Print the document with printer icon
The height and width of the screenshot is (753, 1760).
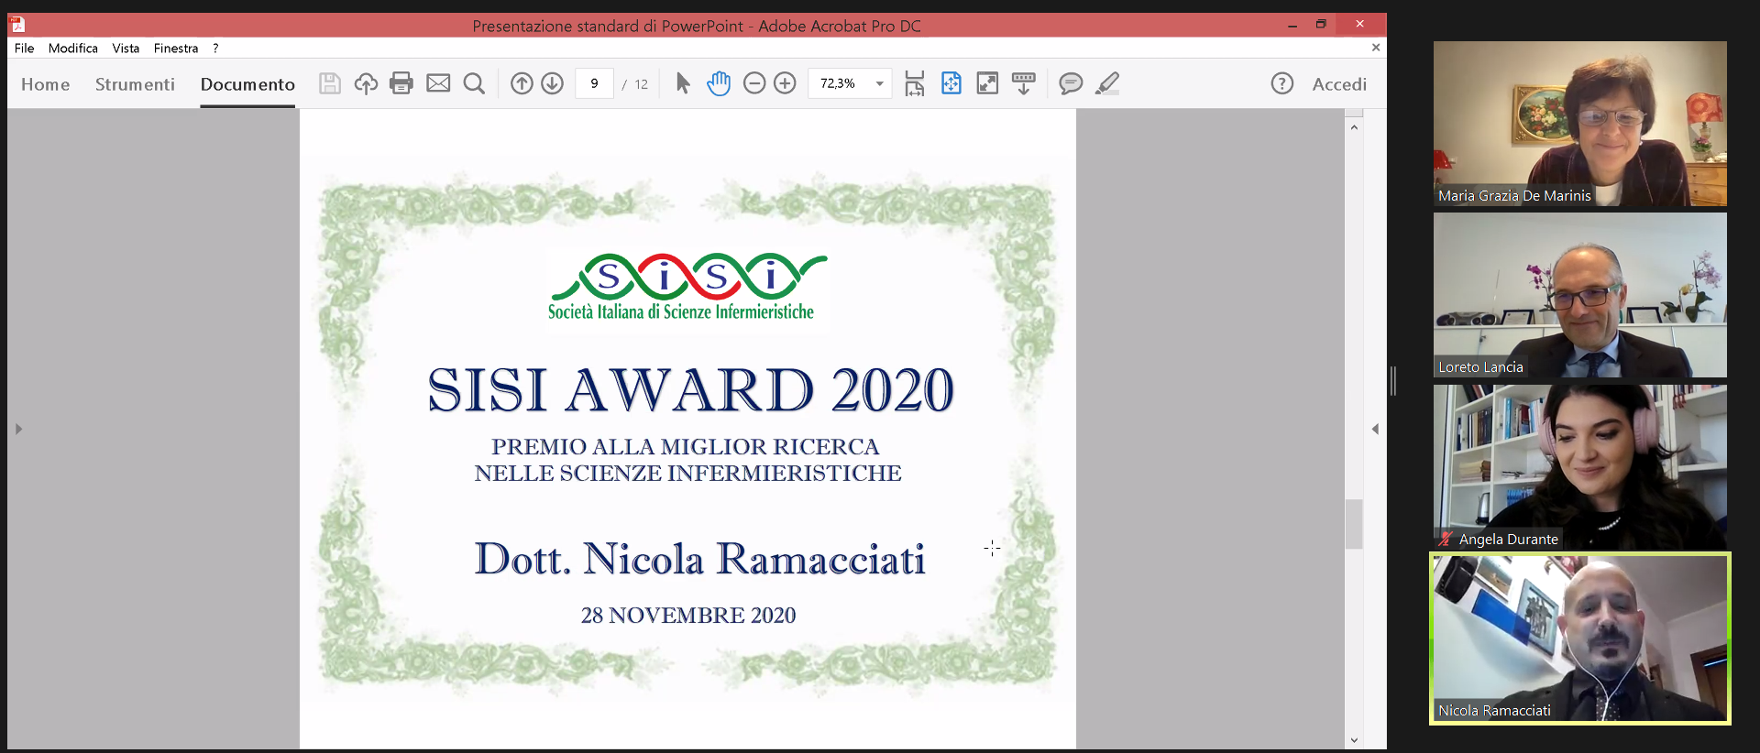401,83
